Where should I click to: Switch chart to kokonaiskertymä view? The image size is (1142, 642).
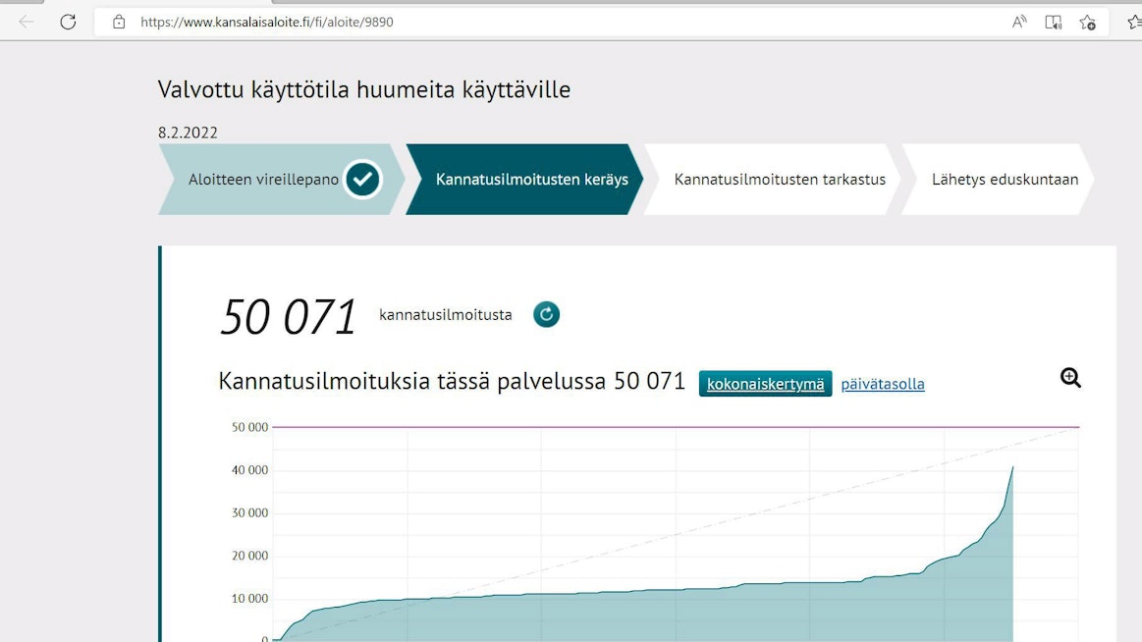(766, 384)
